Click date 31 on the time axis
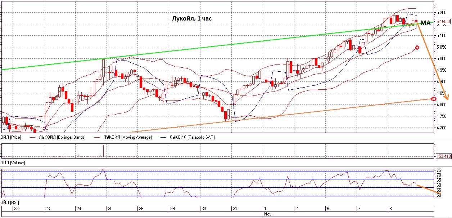This screenshot has height=218, width=452. pos(235,209)
